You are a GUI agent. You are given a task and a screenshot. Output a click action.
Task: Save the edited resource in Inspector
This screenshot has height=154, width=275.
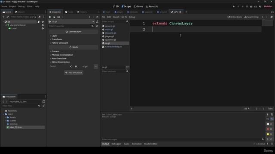58,17
